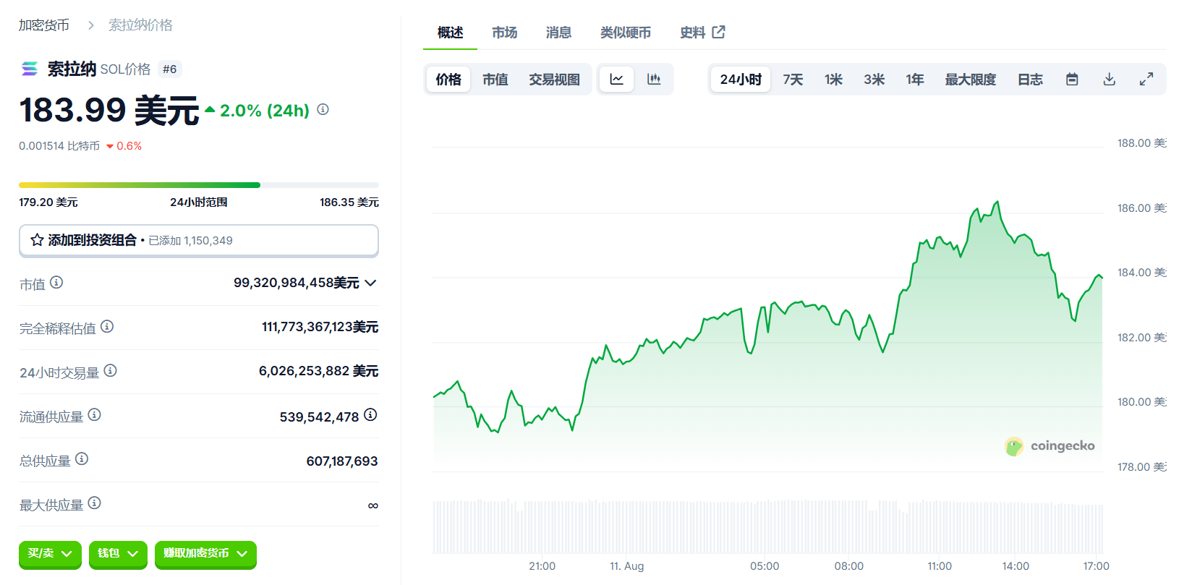Click the Solana logo icon
This screenshot has width=1192, height=585.
coord(30,69)
